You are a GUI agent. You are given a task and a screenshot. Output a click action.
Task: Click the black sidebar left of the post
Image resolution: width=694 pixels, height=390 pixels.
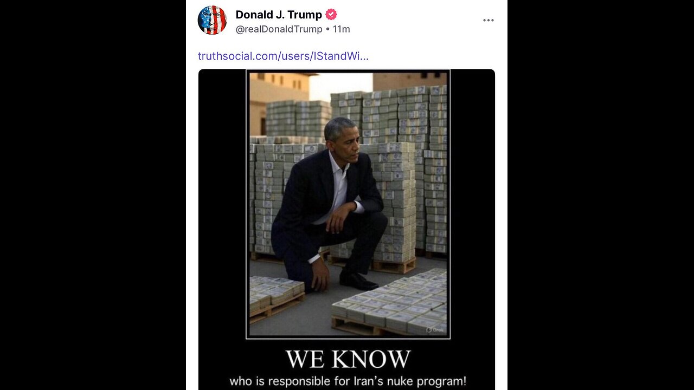click(x=93, y=195)
